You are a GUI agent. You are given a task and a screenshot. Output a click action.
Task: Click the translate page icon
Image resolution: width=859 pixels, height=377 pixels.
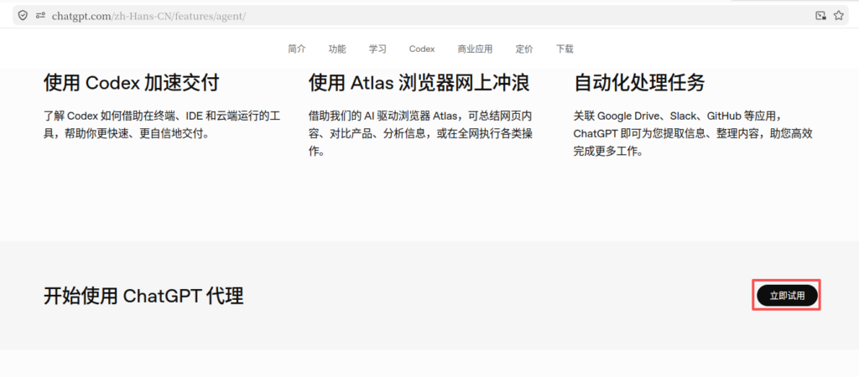pyautogui.click(x=820, y=16)
